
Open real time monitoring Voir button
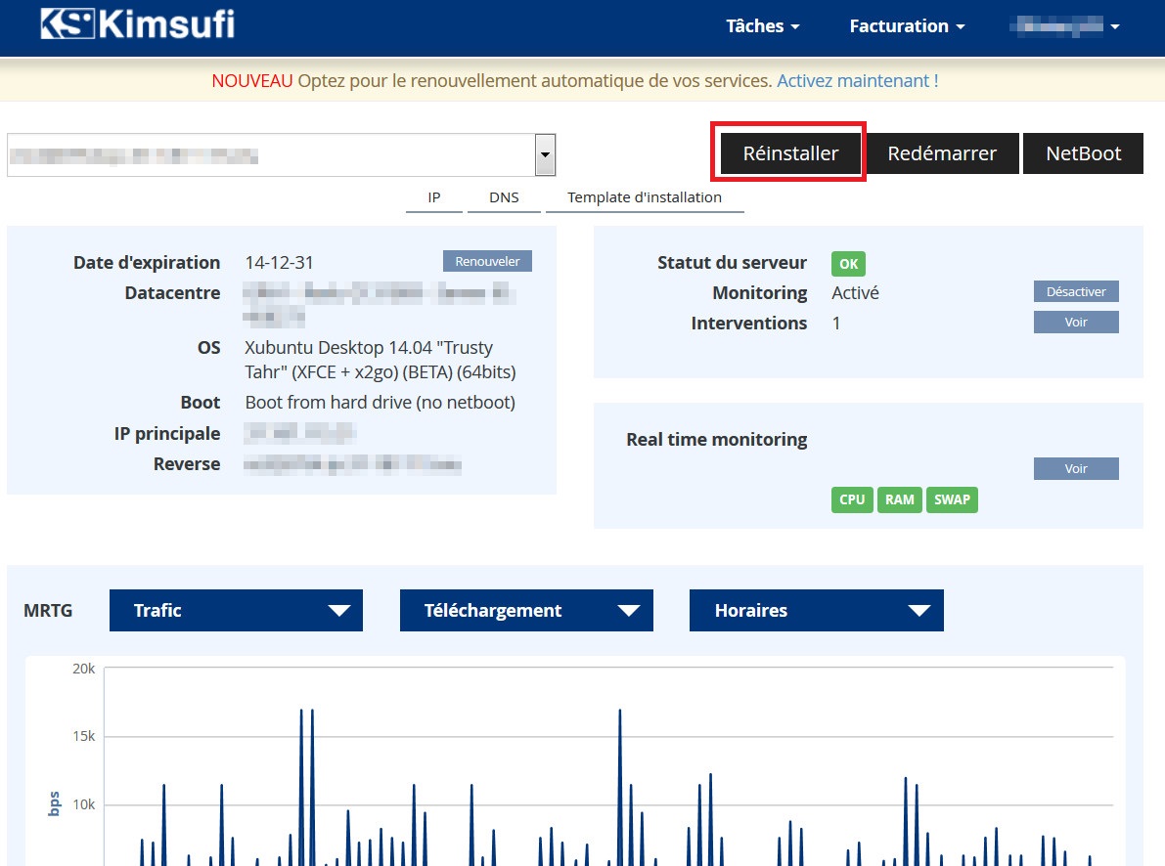click(x=1075, y=469)
